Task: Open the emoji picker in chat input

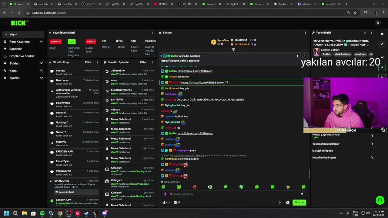Action: [x=302, y=194]
